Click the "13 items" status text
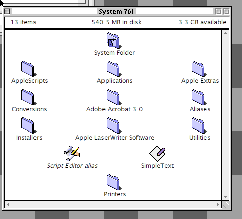 tap(23, 22)
